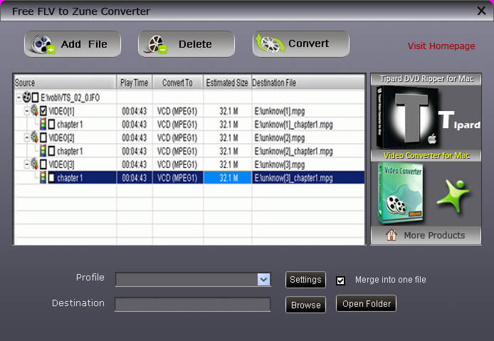Toggle Merge into one file checkbox

(340, 280)
